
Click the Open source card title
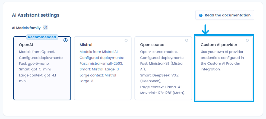tap(152, 45)
